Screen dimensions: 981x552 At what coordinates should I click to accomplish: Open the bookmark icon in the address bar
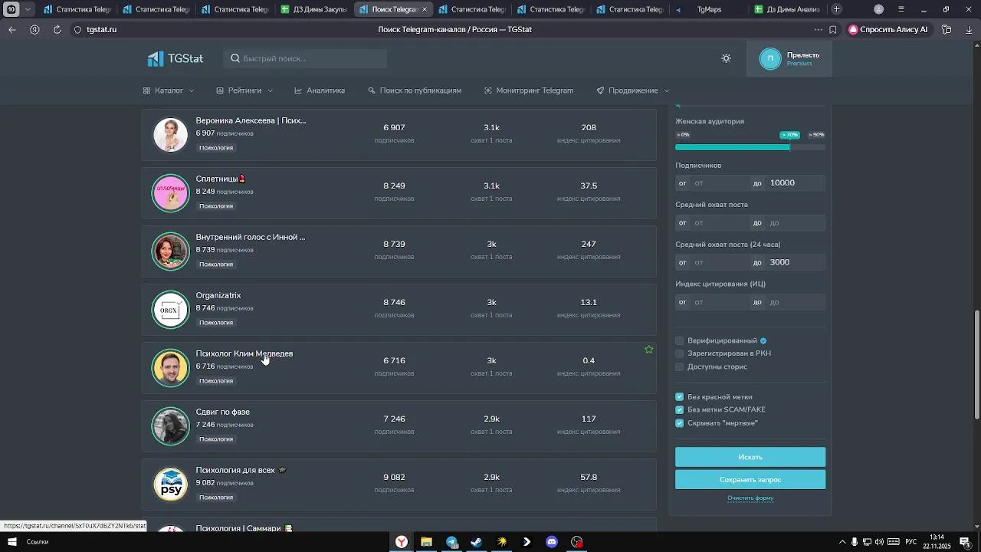833,30
